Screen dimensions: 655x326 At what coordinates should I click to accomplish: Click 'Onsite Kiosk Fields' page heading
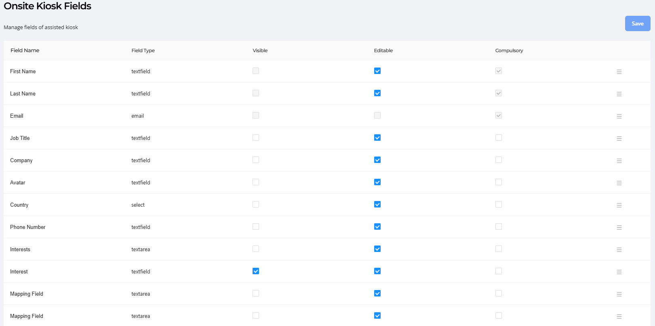point(48,6)
